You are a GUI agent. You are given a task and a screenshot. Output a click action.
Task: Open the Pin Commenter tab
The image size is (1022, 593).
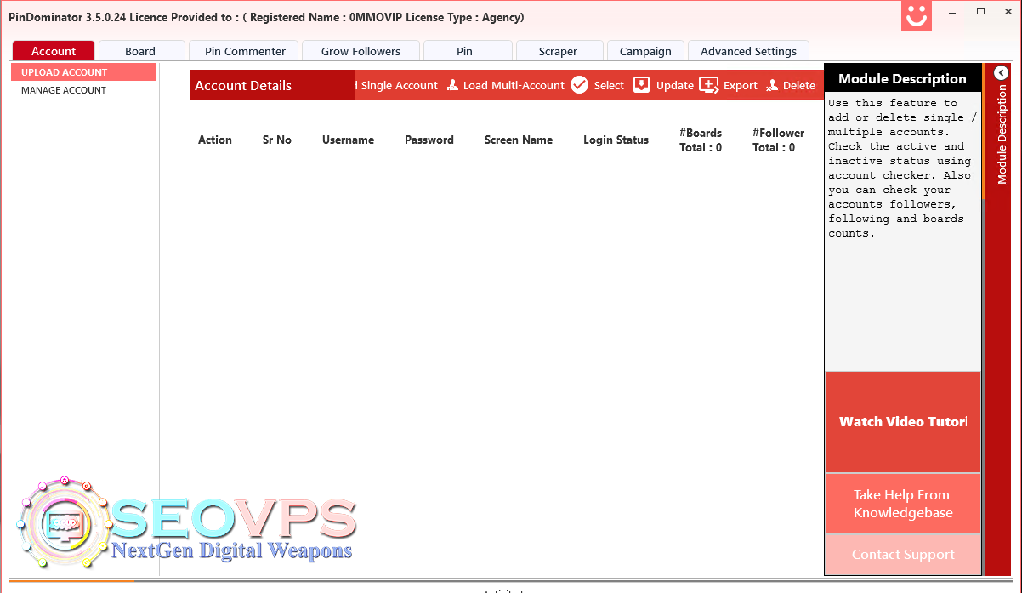pyautogui.click(x=245, y=51)
